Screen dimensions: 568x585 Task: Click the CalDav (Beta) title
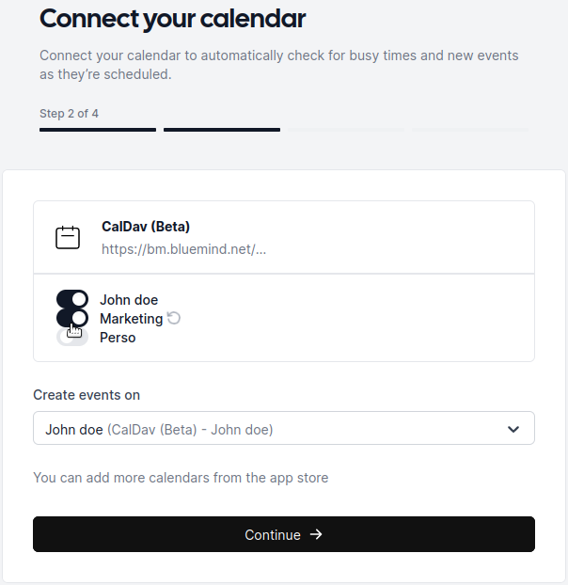(x=146, y=227)
